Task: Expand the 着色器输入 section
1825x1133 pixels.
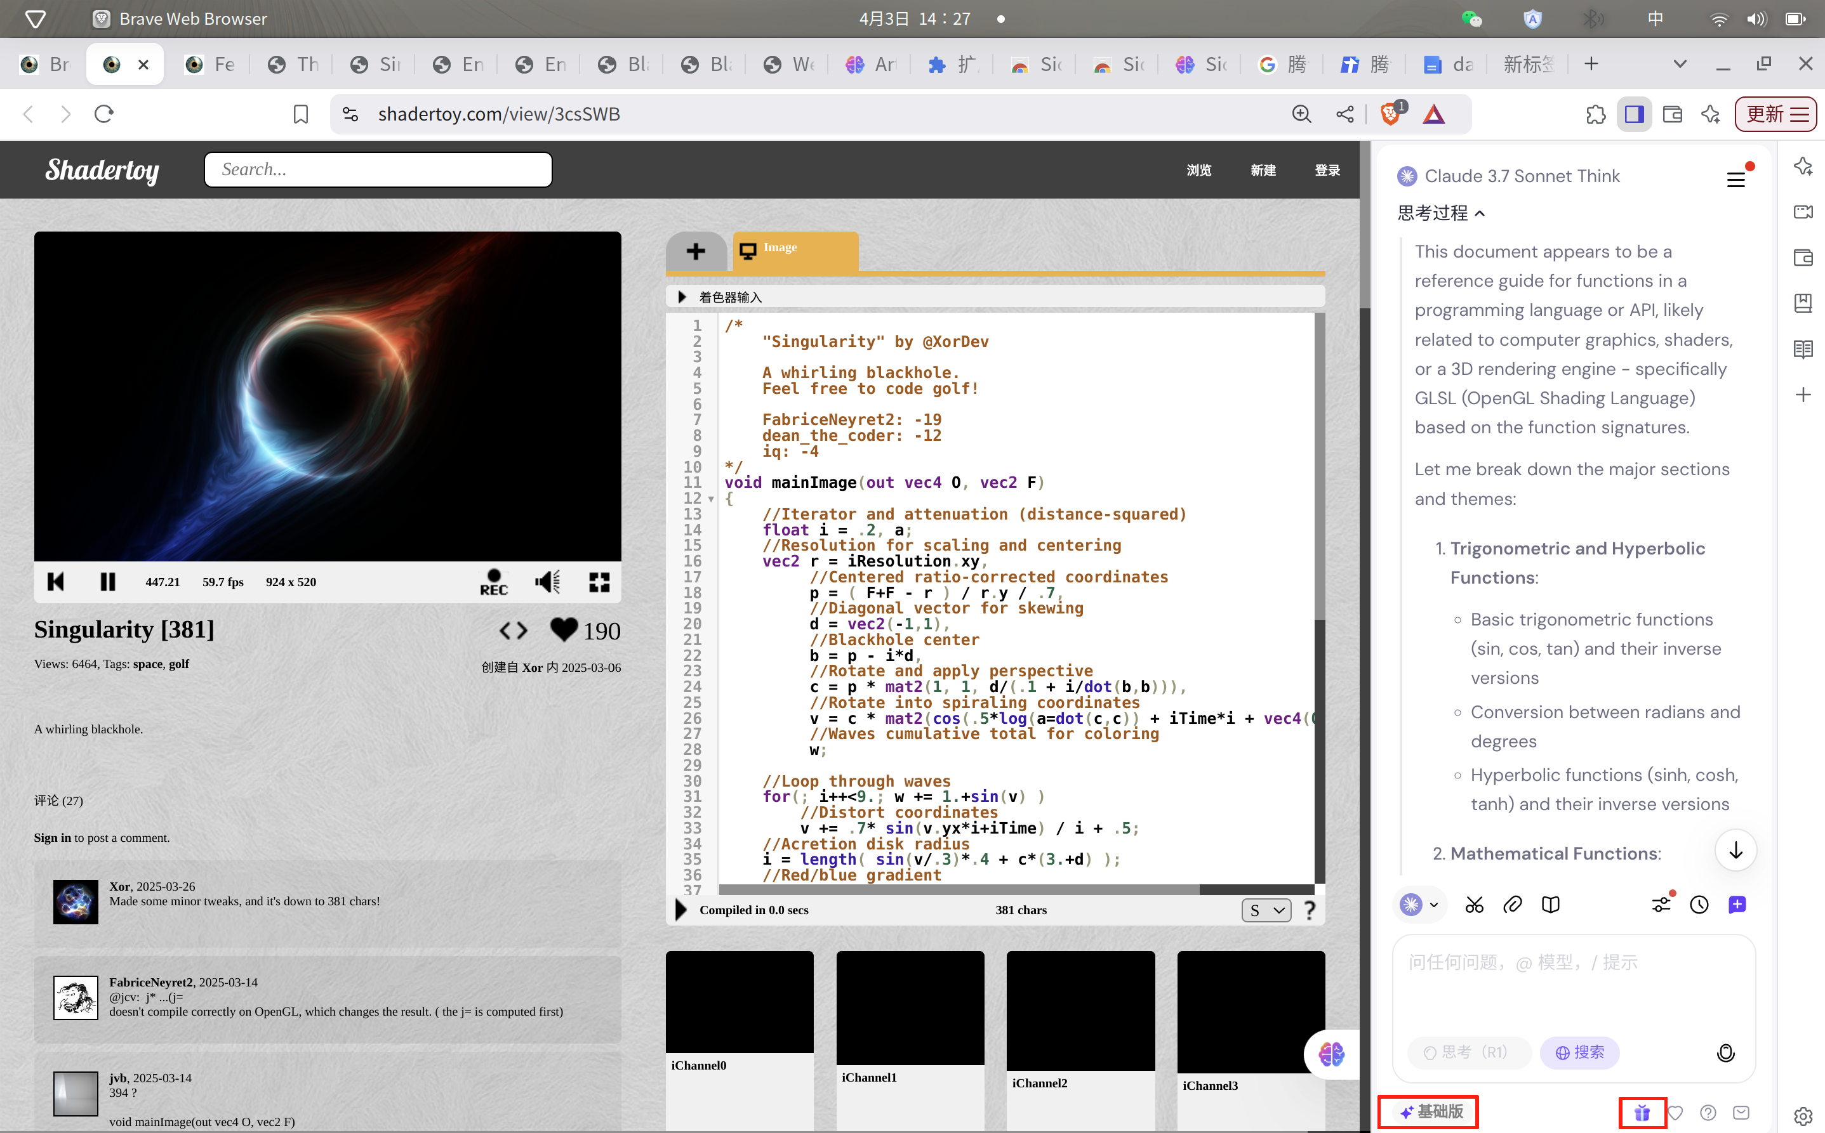Action: pos(682,297)
